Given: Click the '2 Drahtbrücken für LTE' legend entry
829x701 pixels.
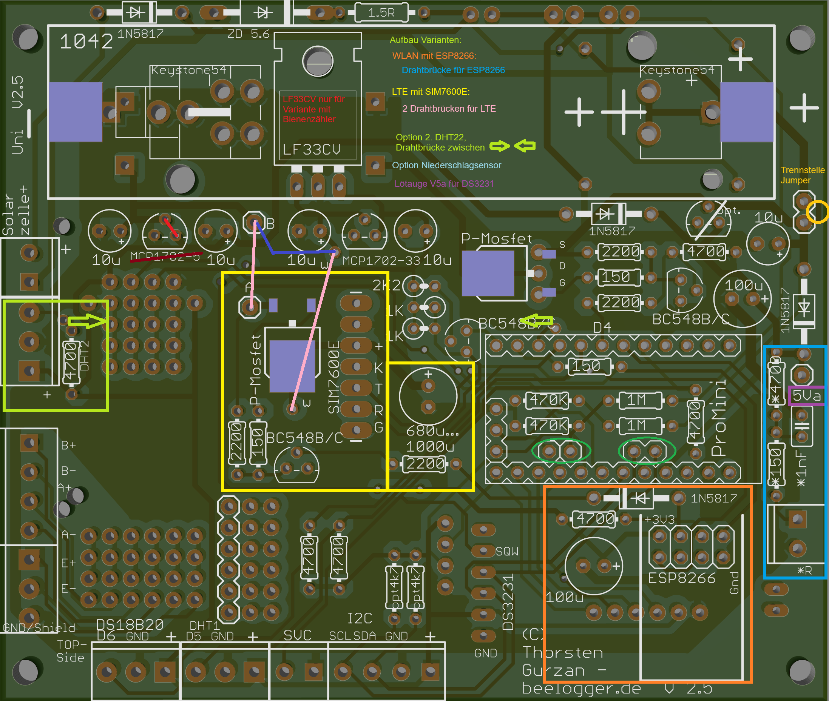Looking at the screenshot, I should (x=449, y=109).
